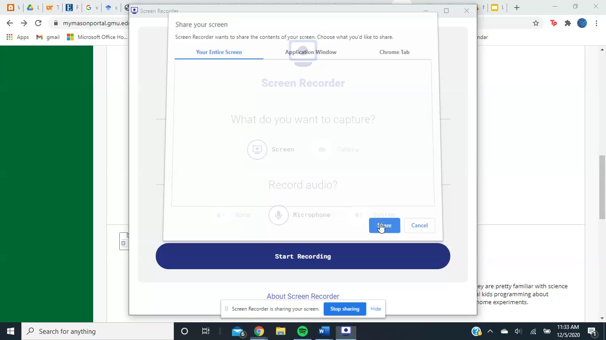This screenshot has height=340, width=606.
Task: Hide the screen sharing notification bar
Action: pyautogui.click(x=376, y=309)
